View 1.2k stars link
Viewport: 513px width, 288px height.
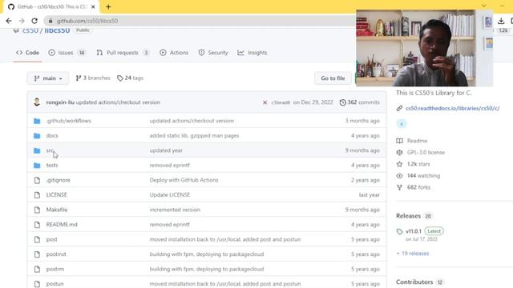pos(414,164)
